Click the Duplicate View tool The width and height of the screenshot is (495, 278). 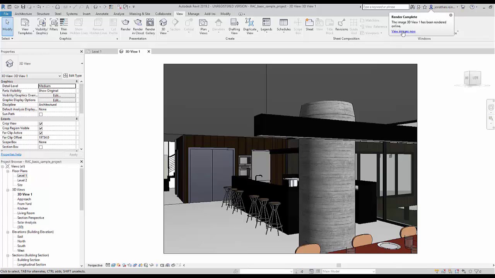pyautogui.click(x=250, y=27)
